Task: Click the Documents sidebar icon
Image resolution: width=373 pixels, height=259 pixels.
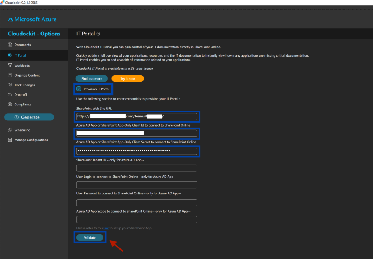Action: pos(10,45)
